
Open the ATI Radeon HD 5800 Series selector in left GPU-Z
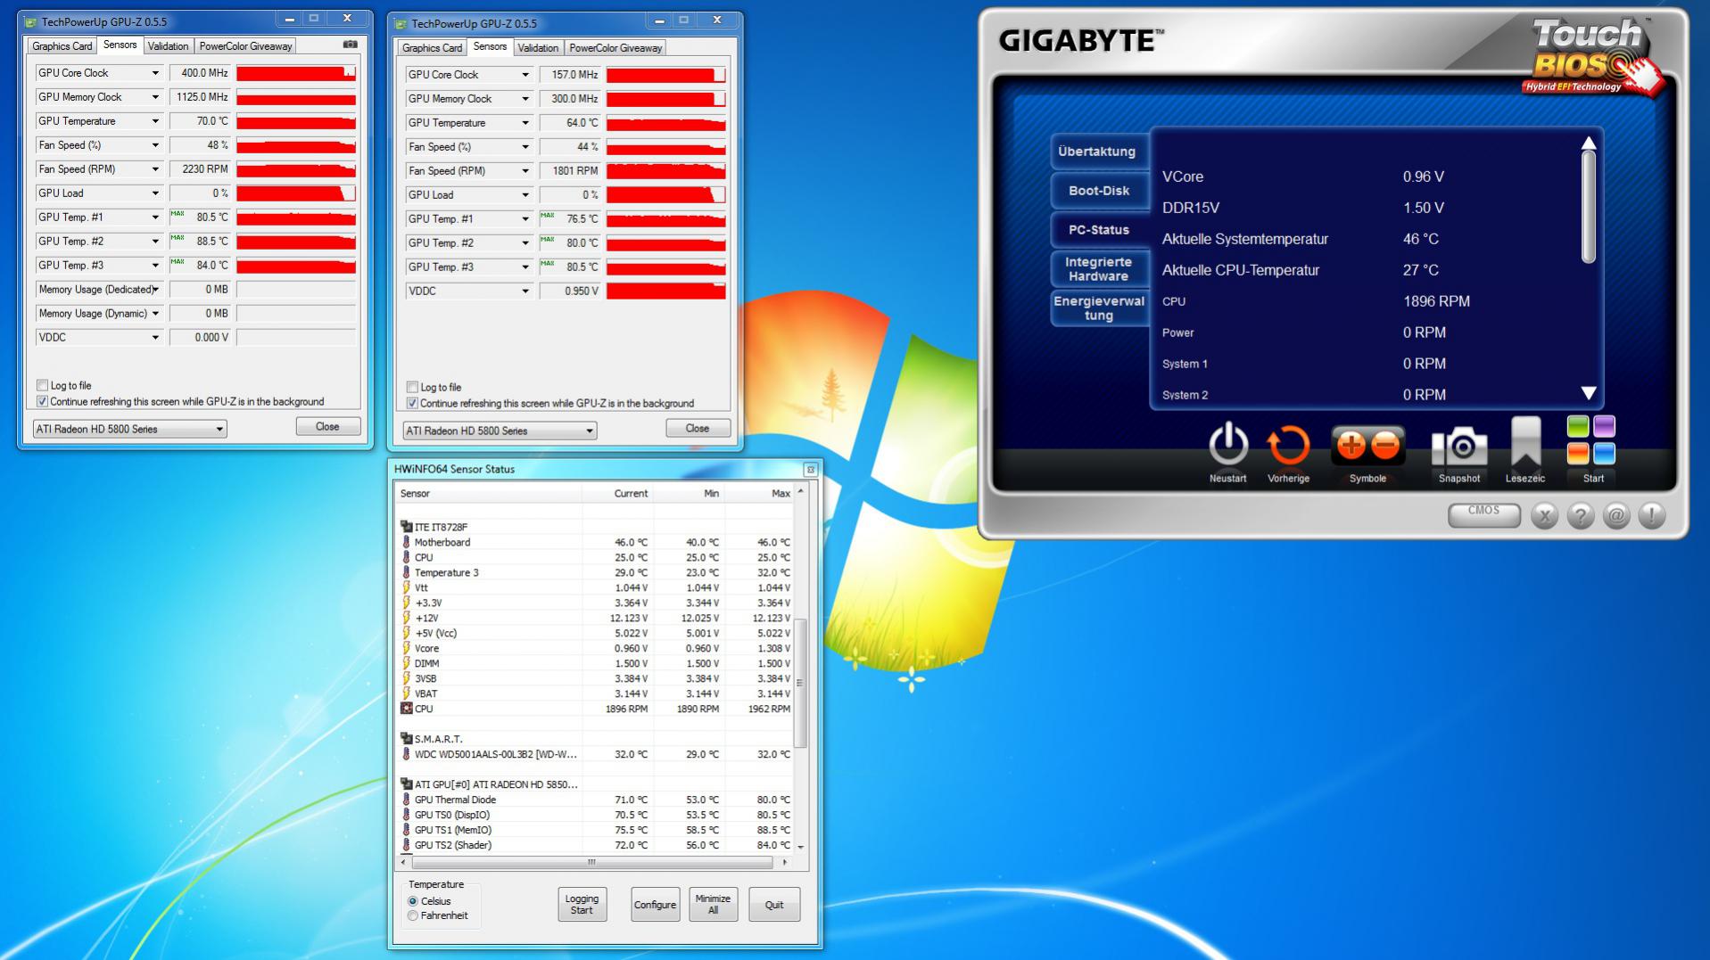tap(130, 429)
